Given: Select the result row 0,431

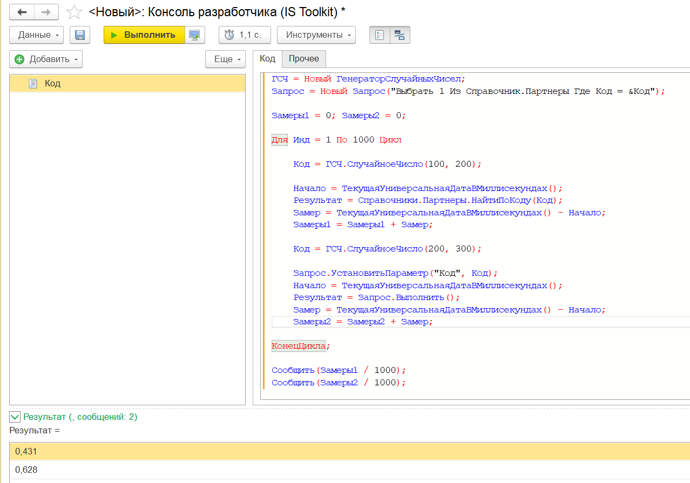Looking at the screenshot, I should (349, 451).
